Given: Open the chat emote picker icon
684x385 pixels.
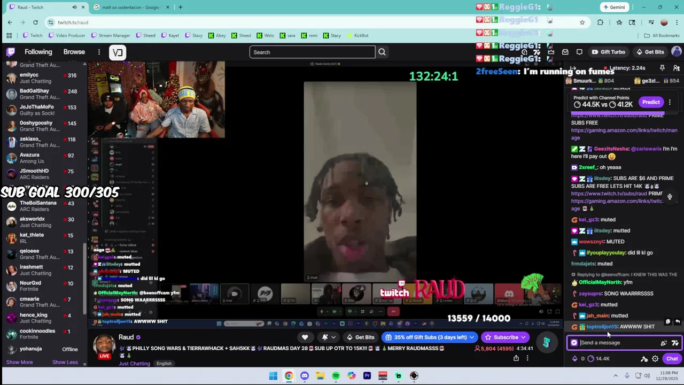Looking at the screenshot, I should 675,343.
